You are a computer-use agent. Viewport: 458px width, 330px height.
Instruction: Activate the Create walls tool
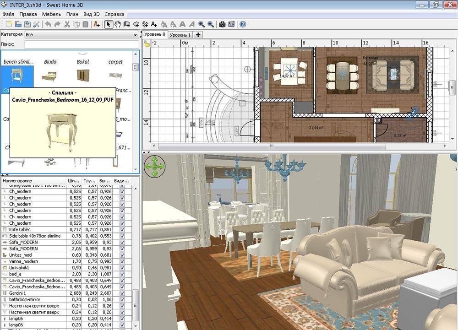(x=126, y=24)
